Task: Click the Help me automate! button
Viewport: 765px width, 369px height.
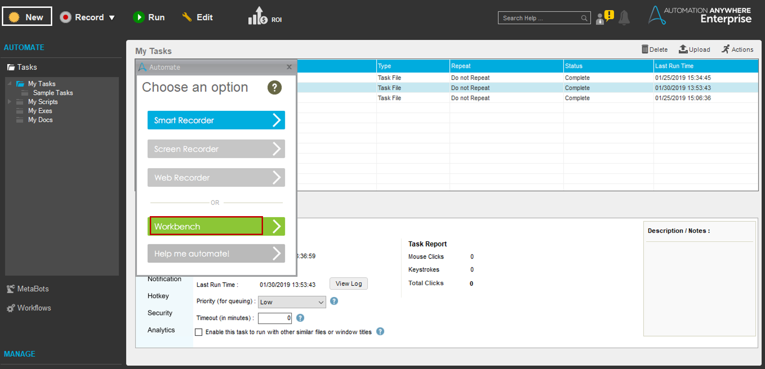Action: point(216,254)
